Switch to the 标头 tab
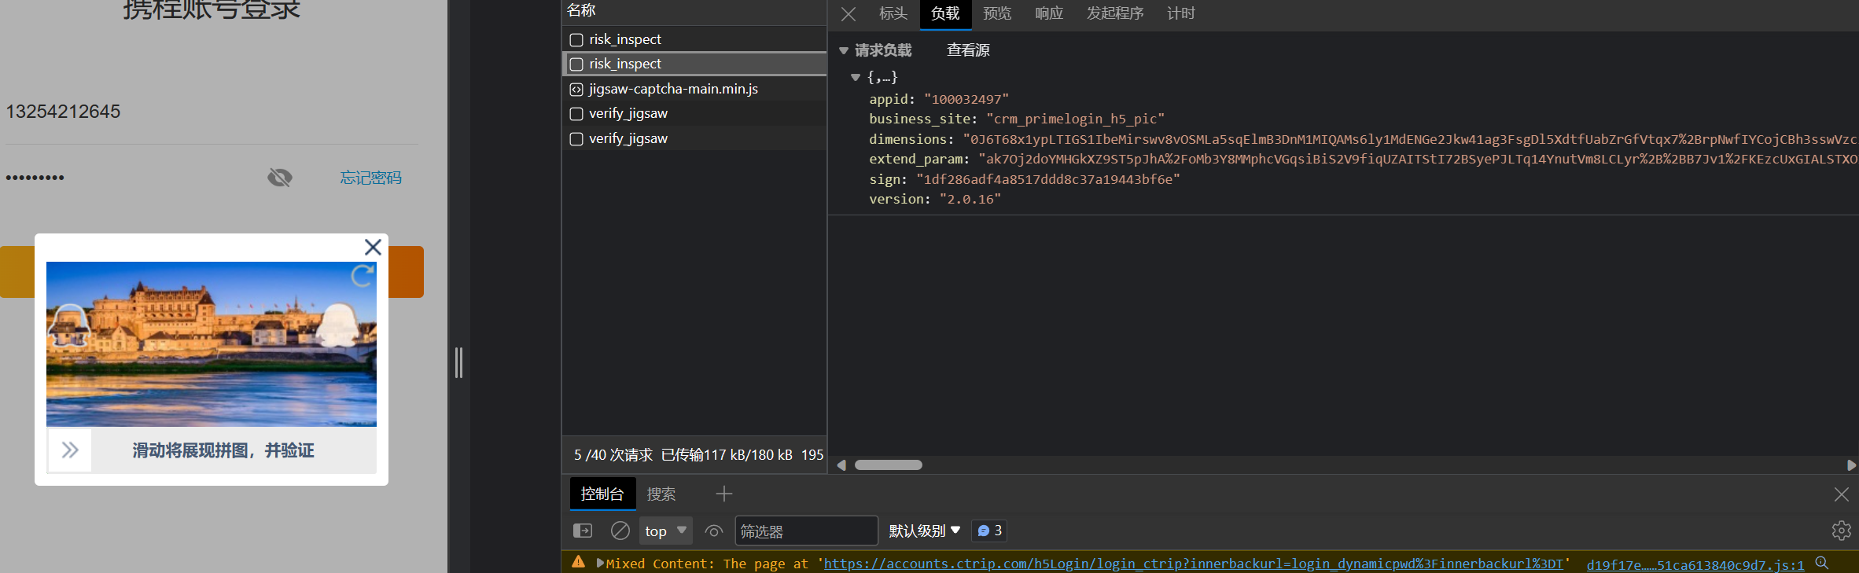1859x573 pixels. 893,13
